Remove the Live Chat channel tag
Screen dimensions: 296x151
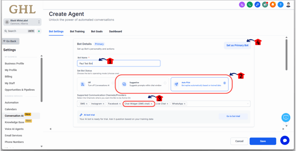pyautogui.click(x=167, y=104)
